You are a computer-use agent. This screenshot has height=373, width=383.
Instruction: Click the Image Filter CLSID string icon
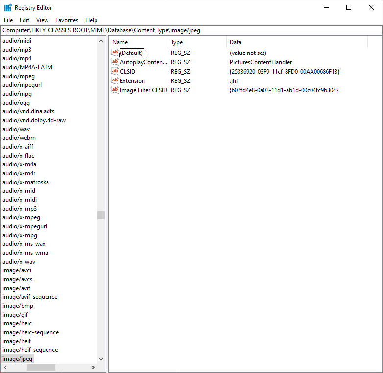click(115, 90)
